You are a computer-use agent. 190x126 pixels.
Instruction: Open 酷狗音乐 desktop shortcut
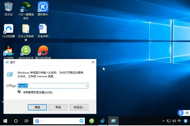(43, 9)
